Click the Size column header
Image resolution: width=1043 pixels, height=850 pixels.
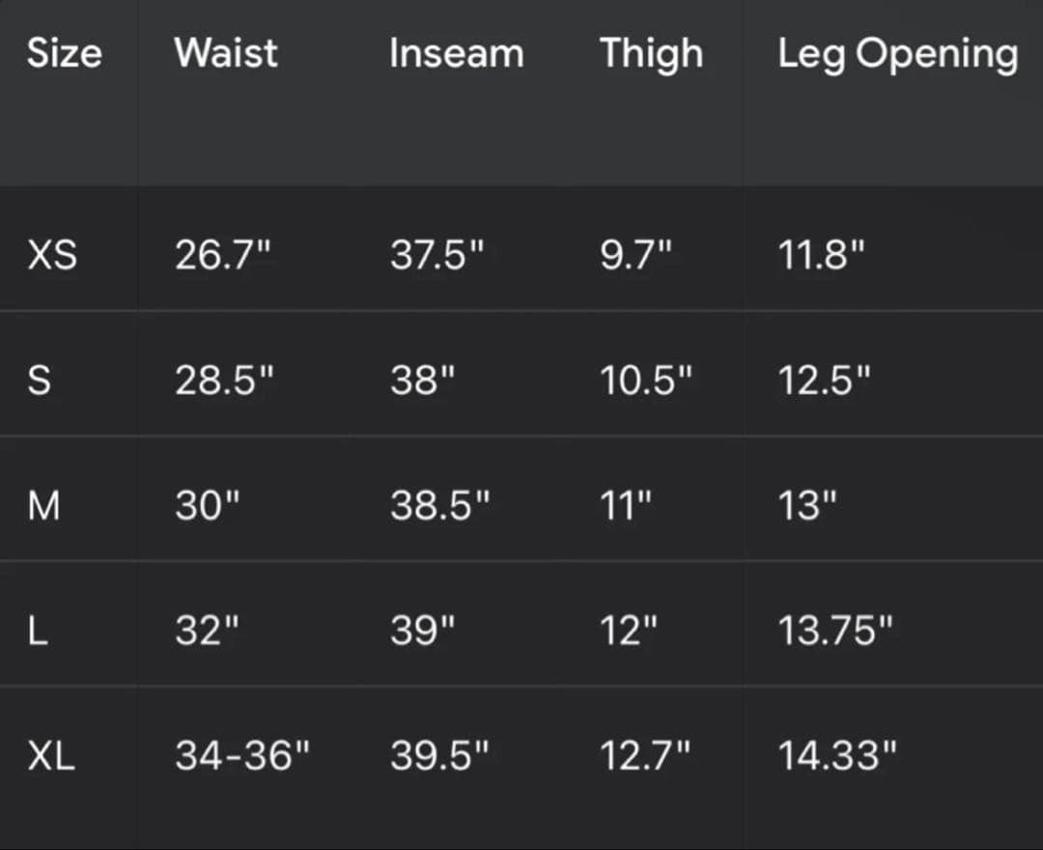pos(64,53)
